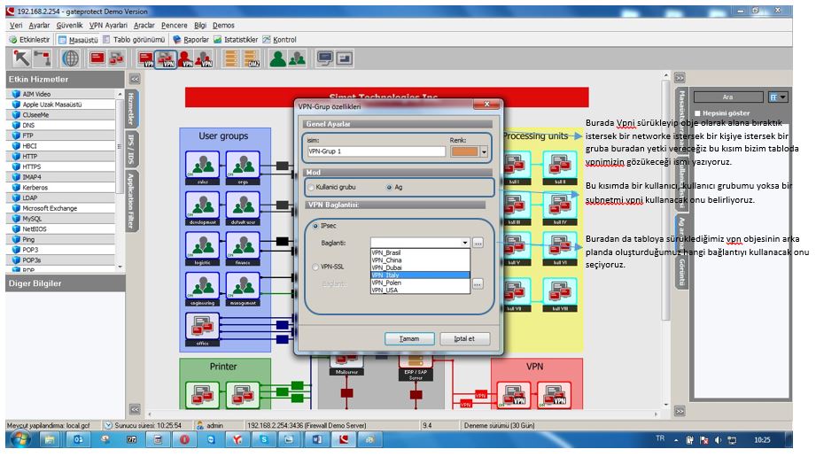Select the IPsec radio button
This screenshot has width=816, height=457.
tap(314, 226)
